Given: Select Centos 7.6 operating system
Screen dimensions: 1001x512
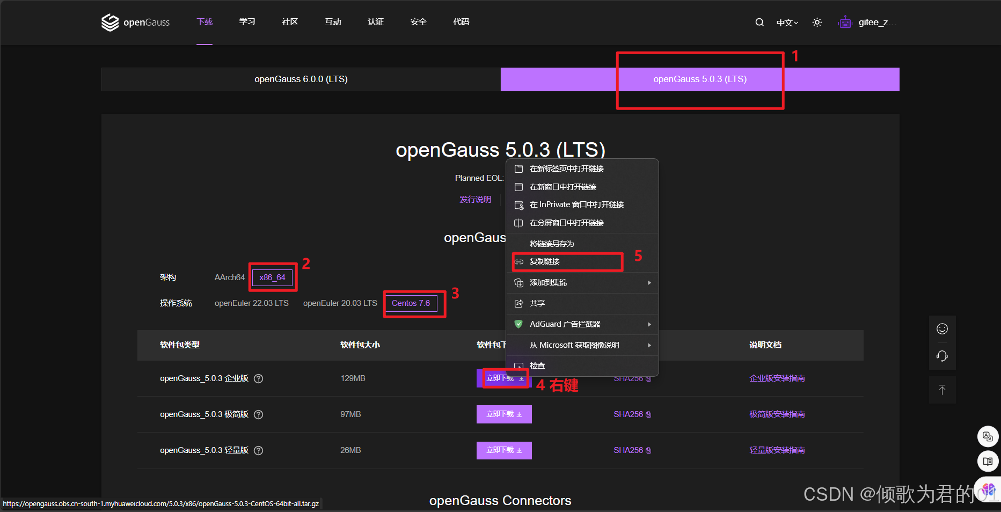Looking at the screenshot, I should pyautogui.click(x=411, y=303).
